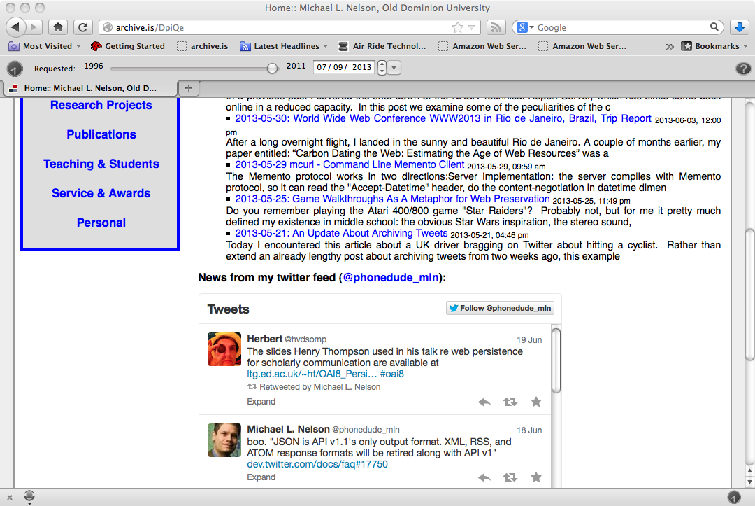
Task: Open the archive.is bookmark
Action: pyautogui.click(x=203, y=46)
